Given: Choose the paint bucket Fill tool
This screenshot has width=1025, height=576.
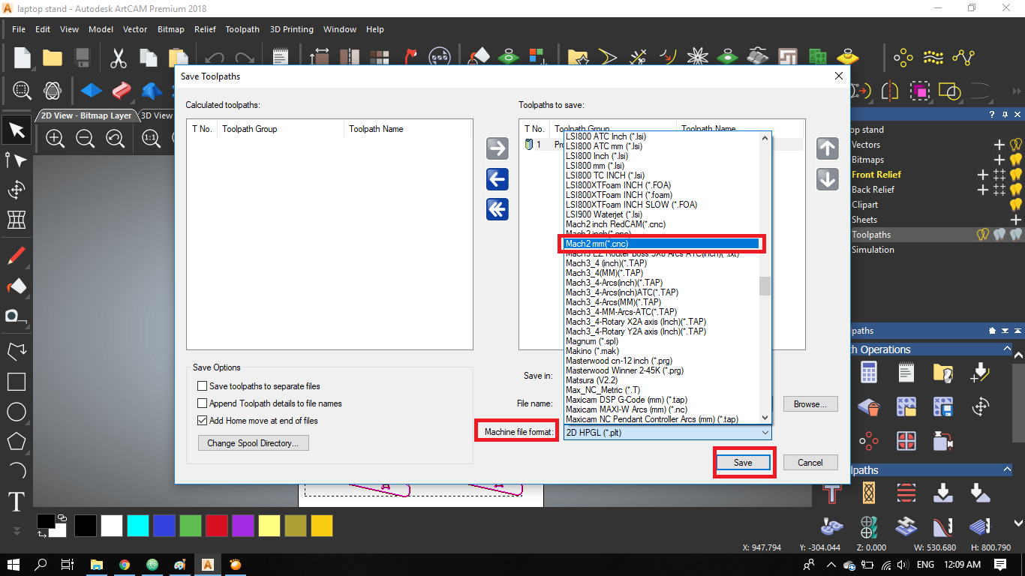Looking at the screenshot, I should coord(17,286).
